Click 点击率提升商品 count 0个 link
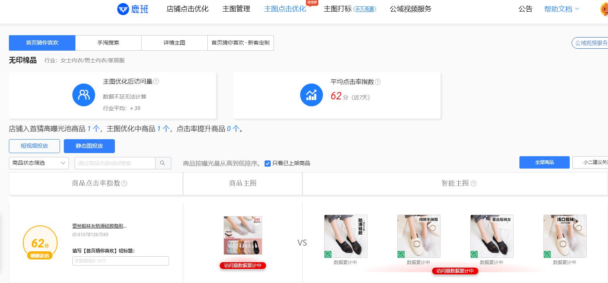 click(x=233, y=129)
